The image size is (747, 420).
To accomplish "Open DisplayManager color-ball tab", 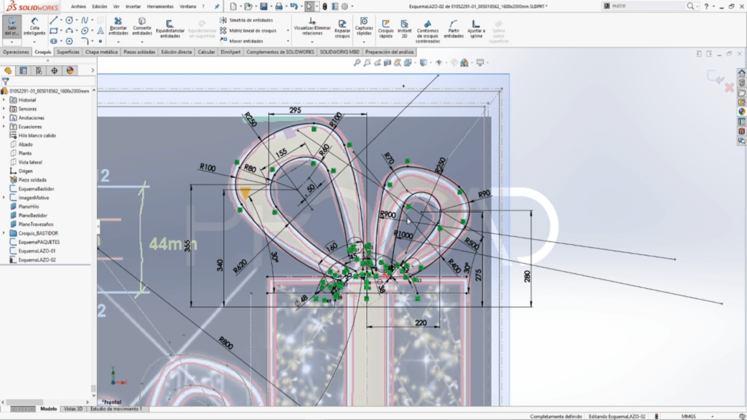I will click(x=70, y=71).
